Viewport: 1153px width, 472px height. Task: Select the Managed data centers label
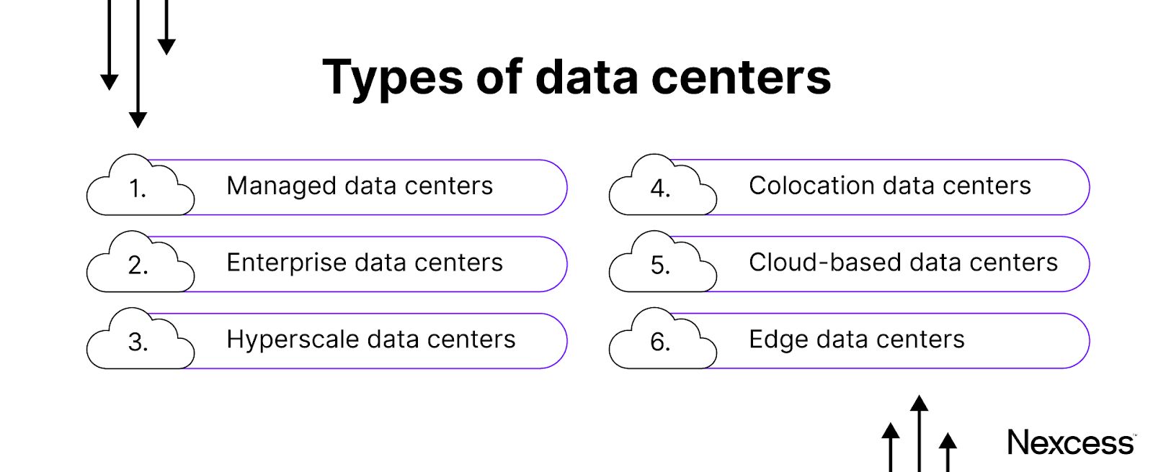(360, 186)
